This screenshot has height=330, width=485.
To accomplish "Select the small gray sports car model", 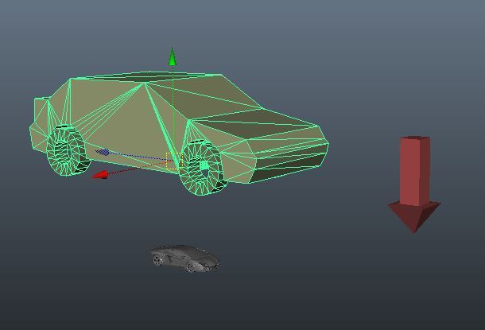I will coord(185,258).
